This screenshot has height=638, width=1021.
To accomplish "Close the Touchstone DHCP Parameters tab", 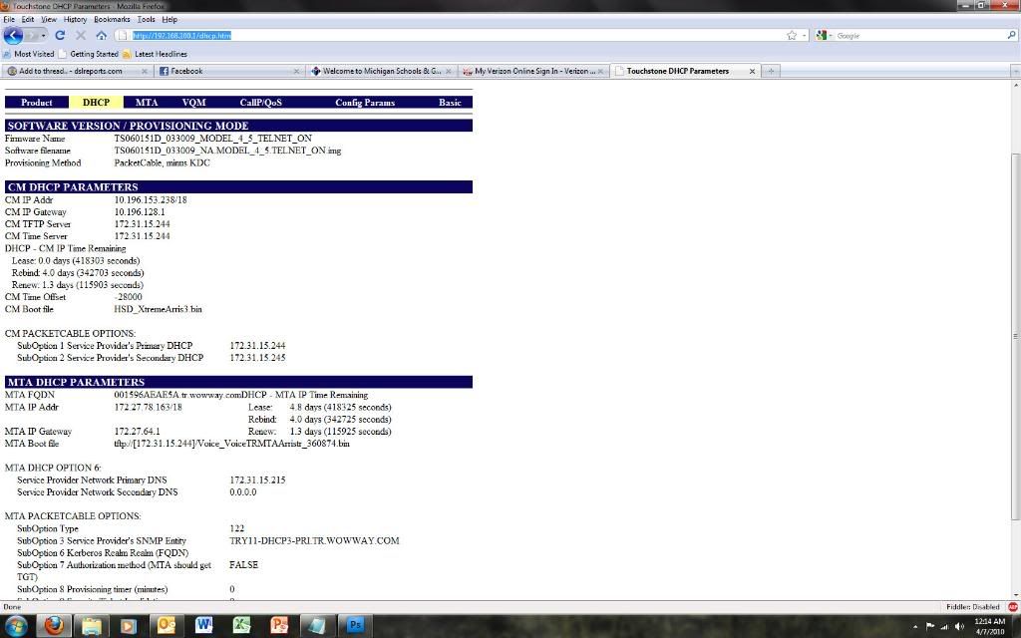I will (x=752, y=71).
